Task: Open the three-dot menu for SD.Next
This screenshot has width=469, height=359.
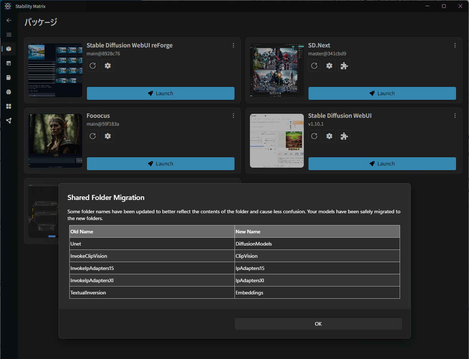Action: 455,45
